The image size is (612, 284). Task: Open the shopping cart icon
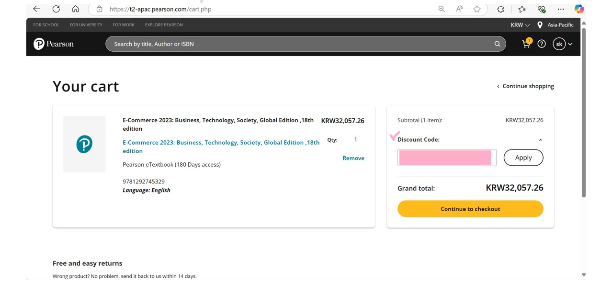point(526,44)
